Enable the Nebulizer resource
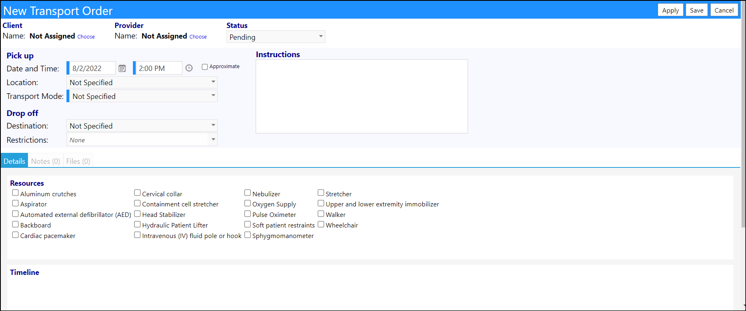 (248, 193)
